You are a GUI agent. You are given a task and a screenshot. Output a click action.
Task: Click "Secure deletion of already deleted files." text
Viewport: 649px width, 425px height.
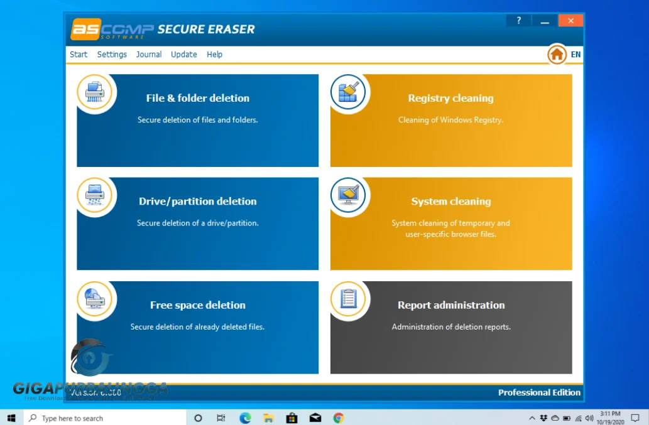pyautogui.click(x=197, y=326)
